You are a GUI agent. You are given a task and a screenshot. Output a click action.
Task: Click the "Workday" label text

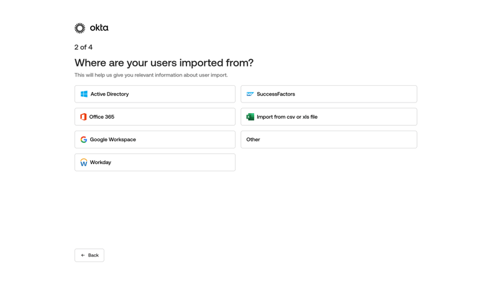(101, 162)
